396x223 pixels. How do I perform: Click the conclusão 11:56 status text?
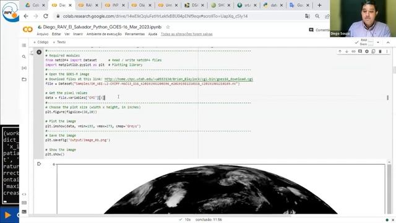(x=209, y=220)
